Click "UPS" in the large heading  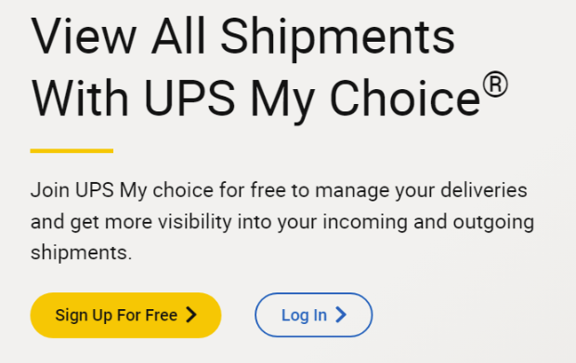[x=190, y=98]
